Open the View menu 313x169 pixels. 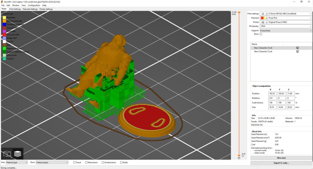[x=24, y=6]
